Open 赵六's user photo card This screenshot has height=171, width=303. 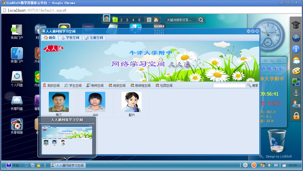coord(132,104)
